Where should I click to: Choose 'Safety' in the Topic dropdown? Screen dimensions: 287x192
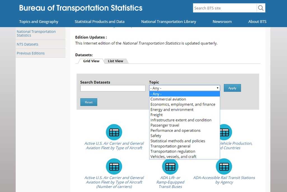156,136
